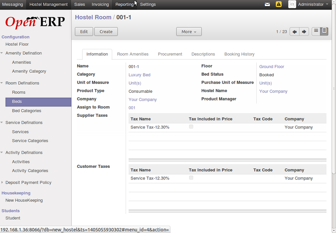This screenshot has width=336, height=233.
Task: Open the Reporting menu
Action: pos(124,5)
